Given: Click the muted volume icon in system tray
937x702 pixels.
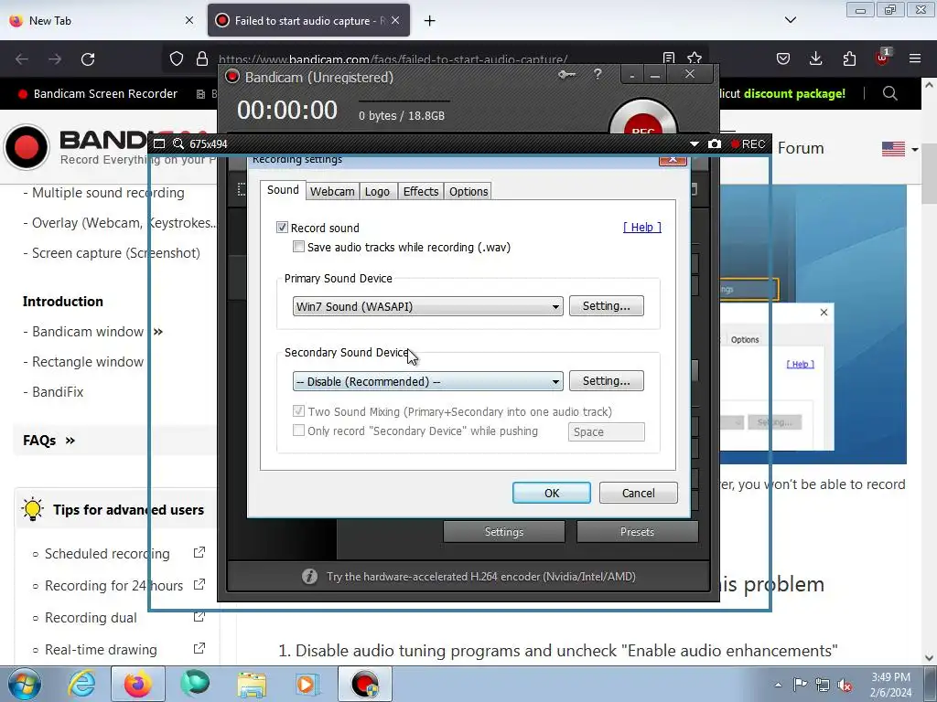Looking at the screenshot, I should point(845,685).
